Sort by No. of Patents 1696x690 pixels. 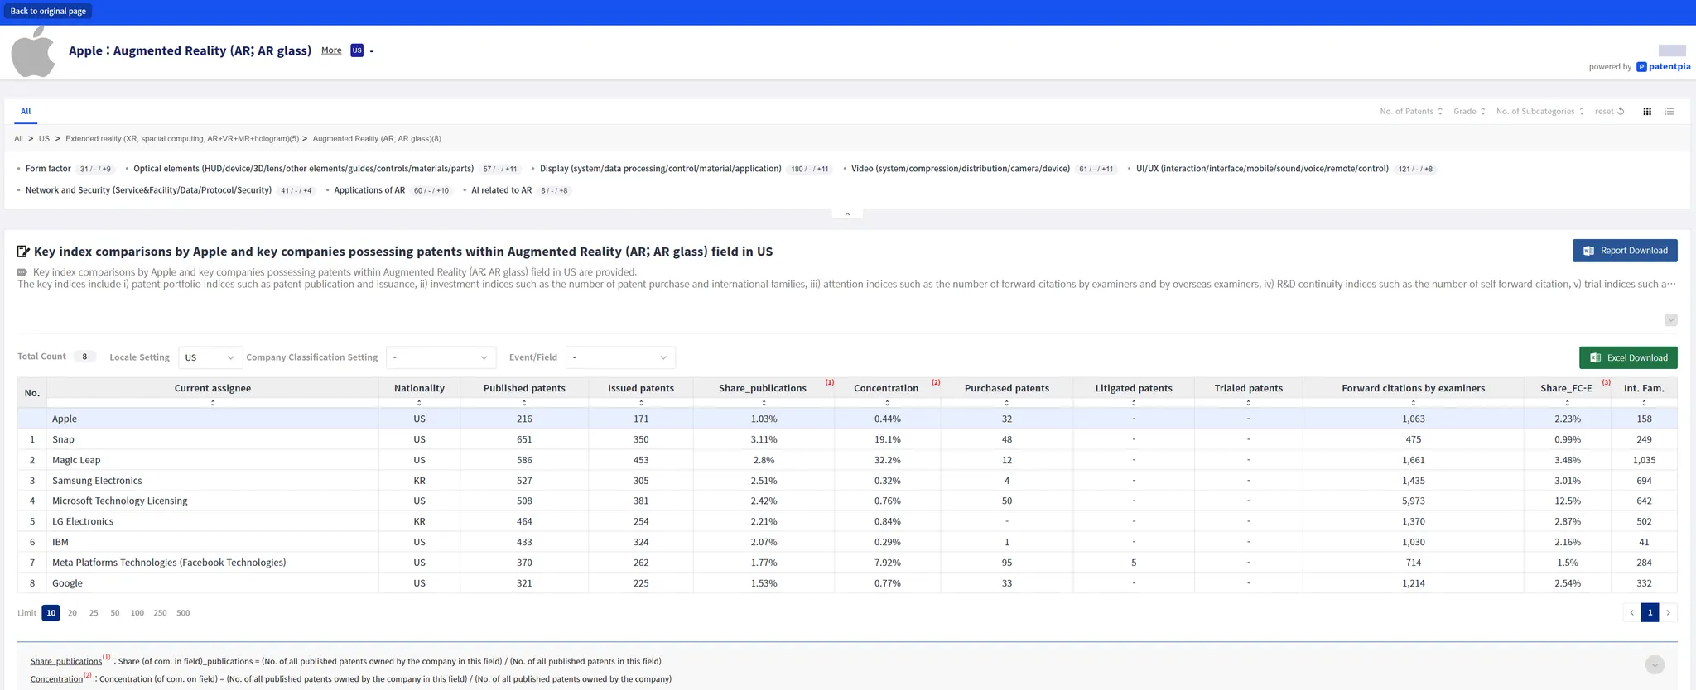click(1411, 112)
